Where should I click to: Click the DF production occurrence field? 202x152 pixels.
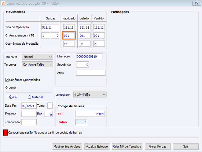pyautogui.click(x=85, y=44)
